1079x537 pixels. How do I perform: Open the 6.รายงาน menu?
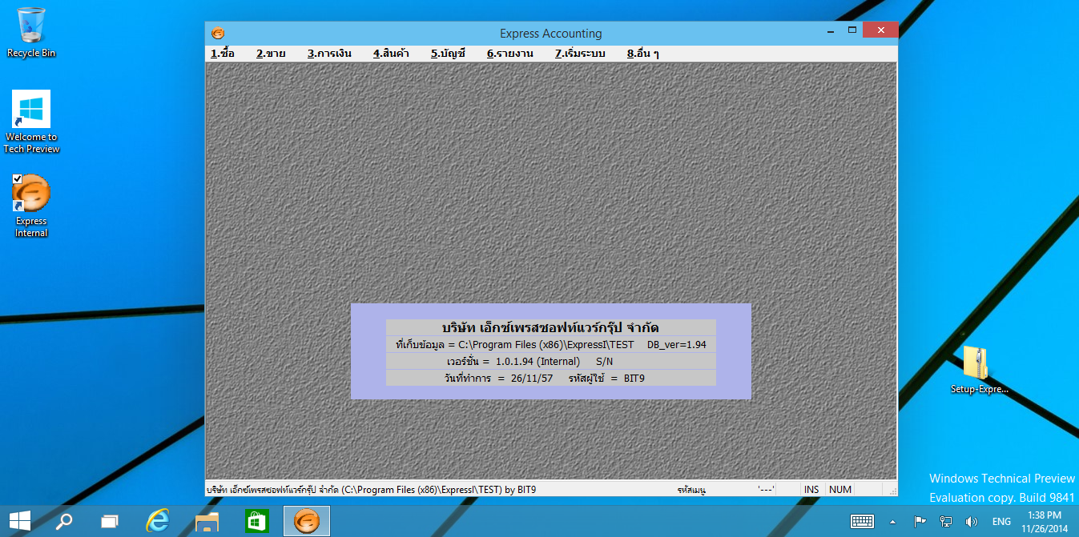point(509,54)
